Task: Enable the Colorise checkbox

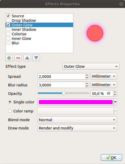Action: (x=8, y=34)
